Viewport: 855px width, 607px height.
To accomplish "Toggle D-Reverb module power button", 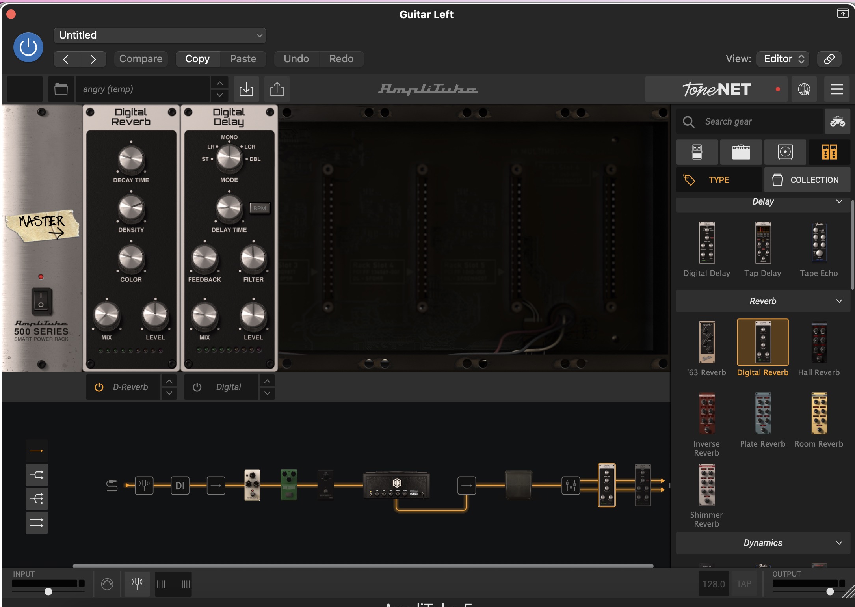I will click(x=99, y=387).
